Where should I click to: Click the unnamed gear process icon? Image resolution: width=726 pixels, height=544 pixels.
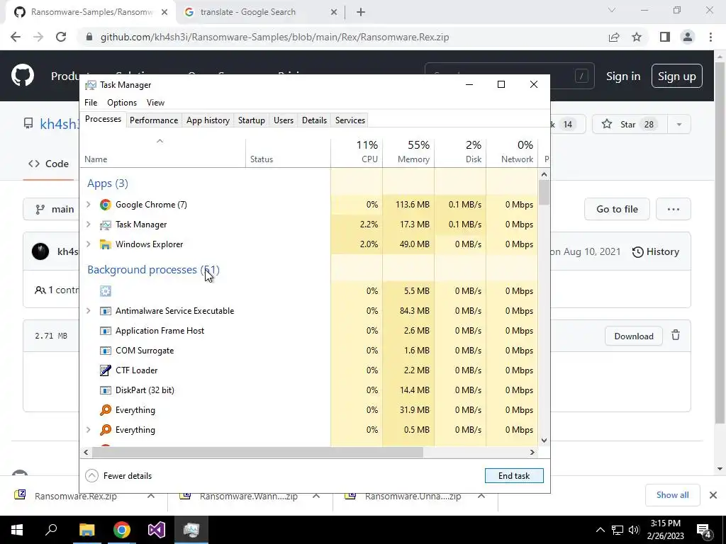(x=106, y=291)
